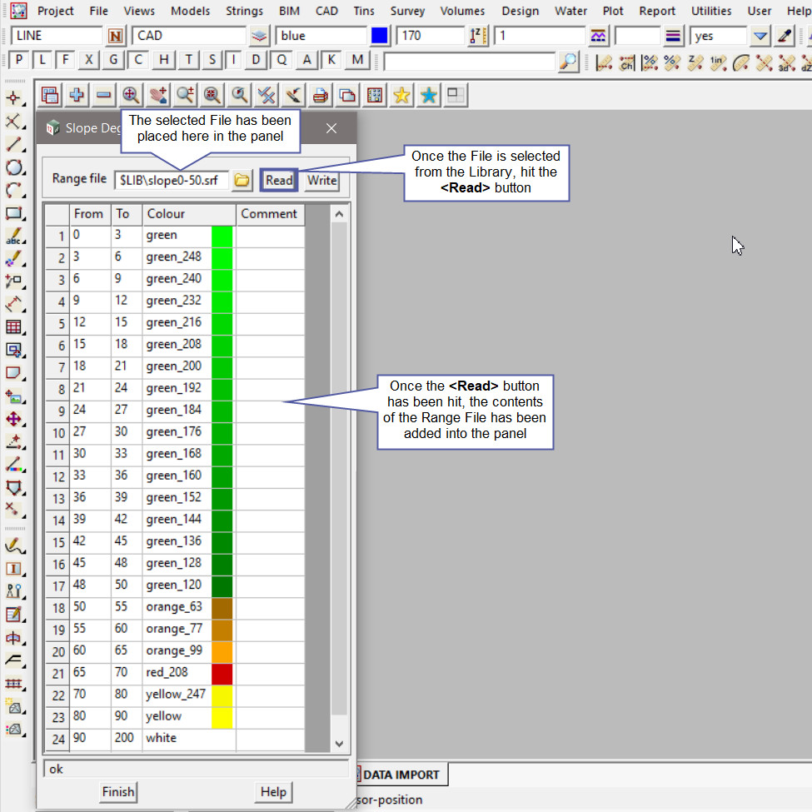The height and width of the screenshot is (812, 812).
Task: Select the create line tool in left toolbar
Action: (x=14, y=144)
